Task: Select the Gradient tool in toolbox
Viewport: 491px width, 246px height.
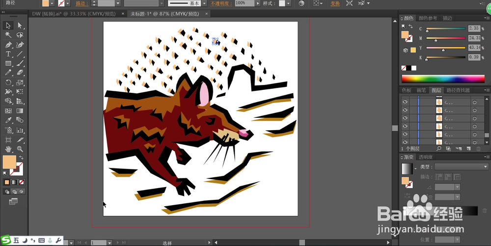Action: pyautogui.click(x=20, y=111)
